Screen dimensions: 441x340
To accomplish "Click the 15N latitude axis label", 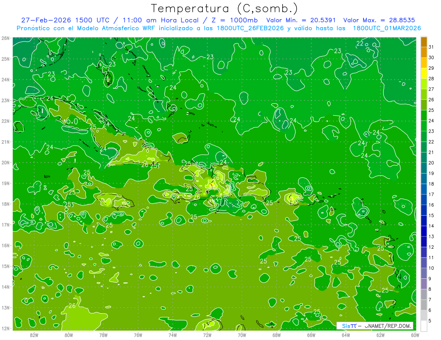I will (x=6, y=266).
